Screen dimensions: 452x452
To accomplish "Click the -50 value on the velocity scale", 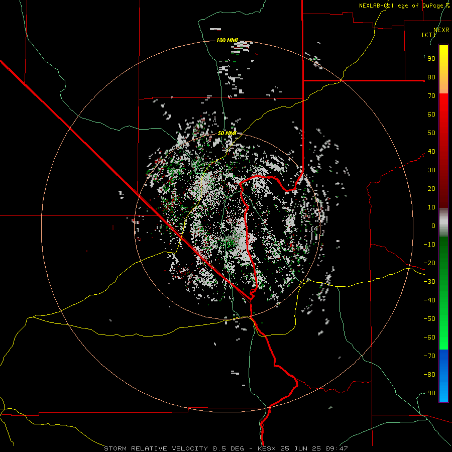I will pos(429,319).
